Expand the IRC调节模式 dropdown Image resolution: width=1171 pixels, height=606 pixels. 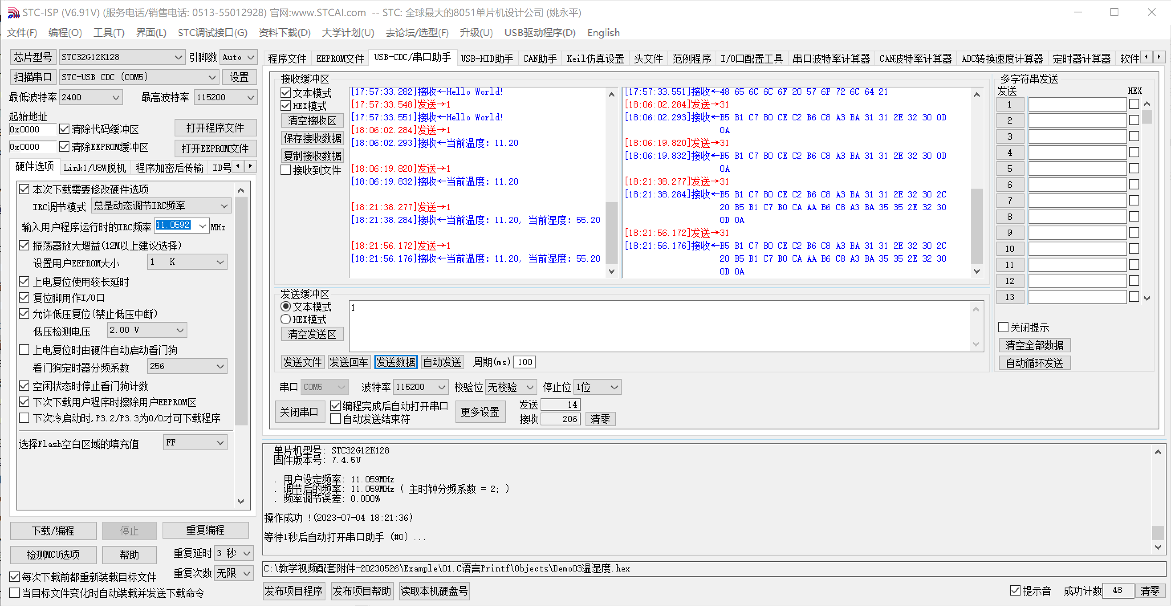pyautogui.click(x=161, y=206)
